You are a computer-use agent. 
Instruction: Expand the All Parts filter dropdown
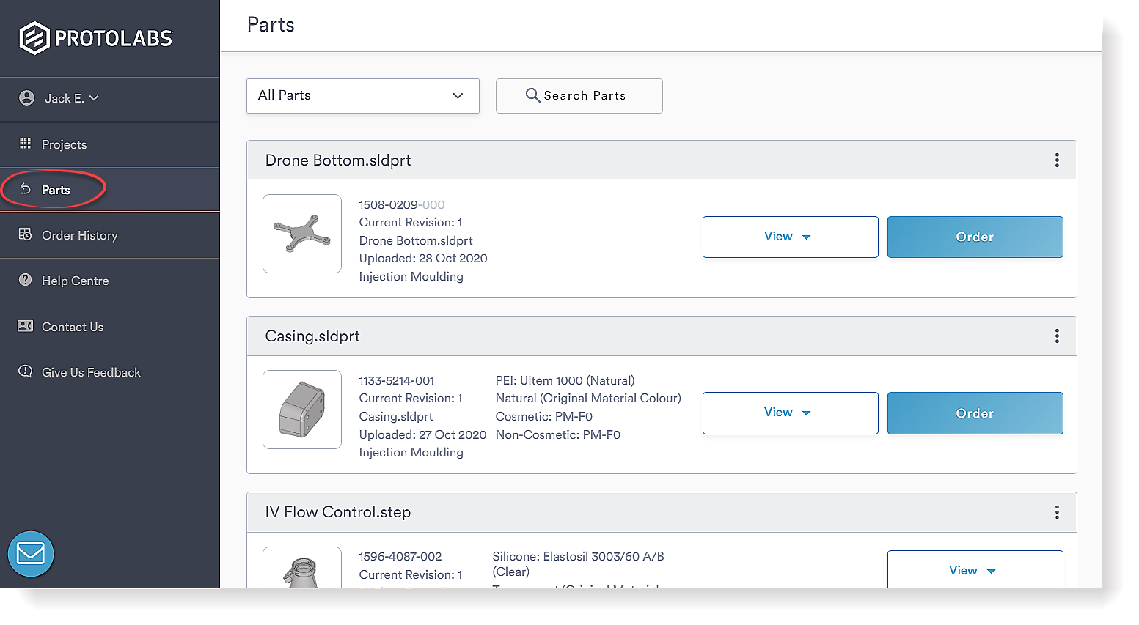click(363, 96)
